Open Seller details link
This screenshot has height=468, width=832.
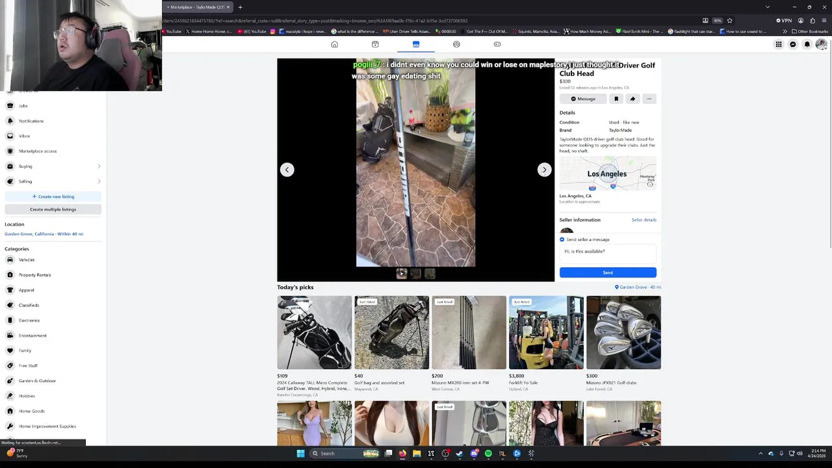point(643,220)
